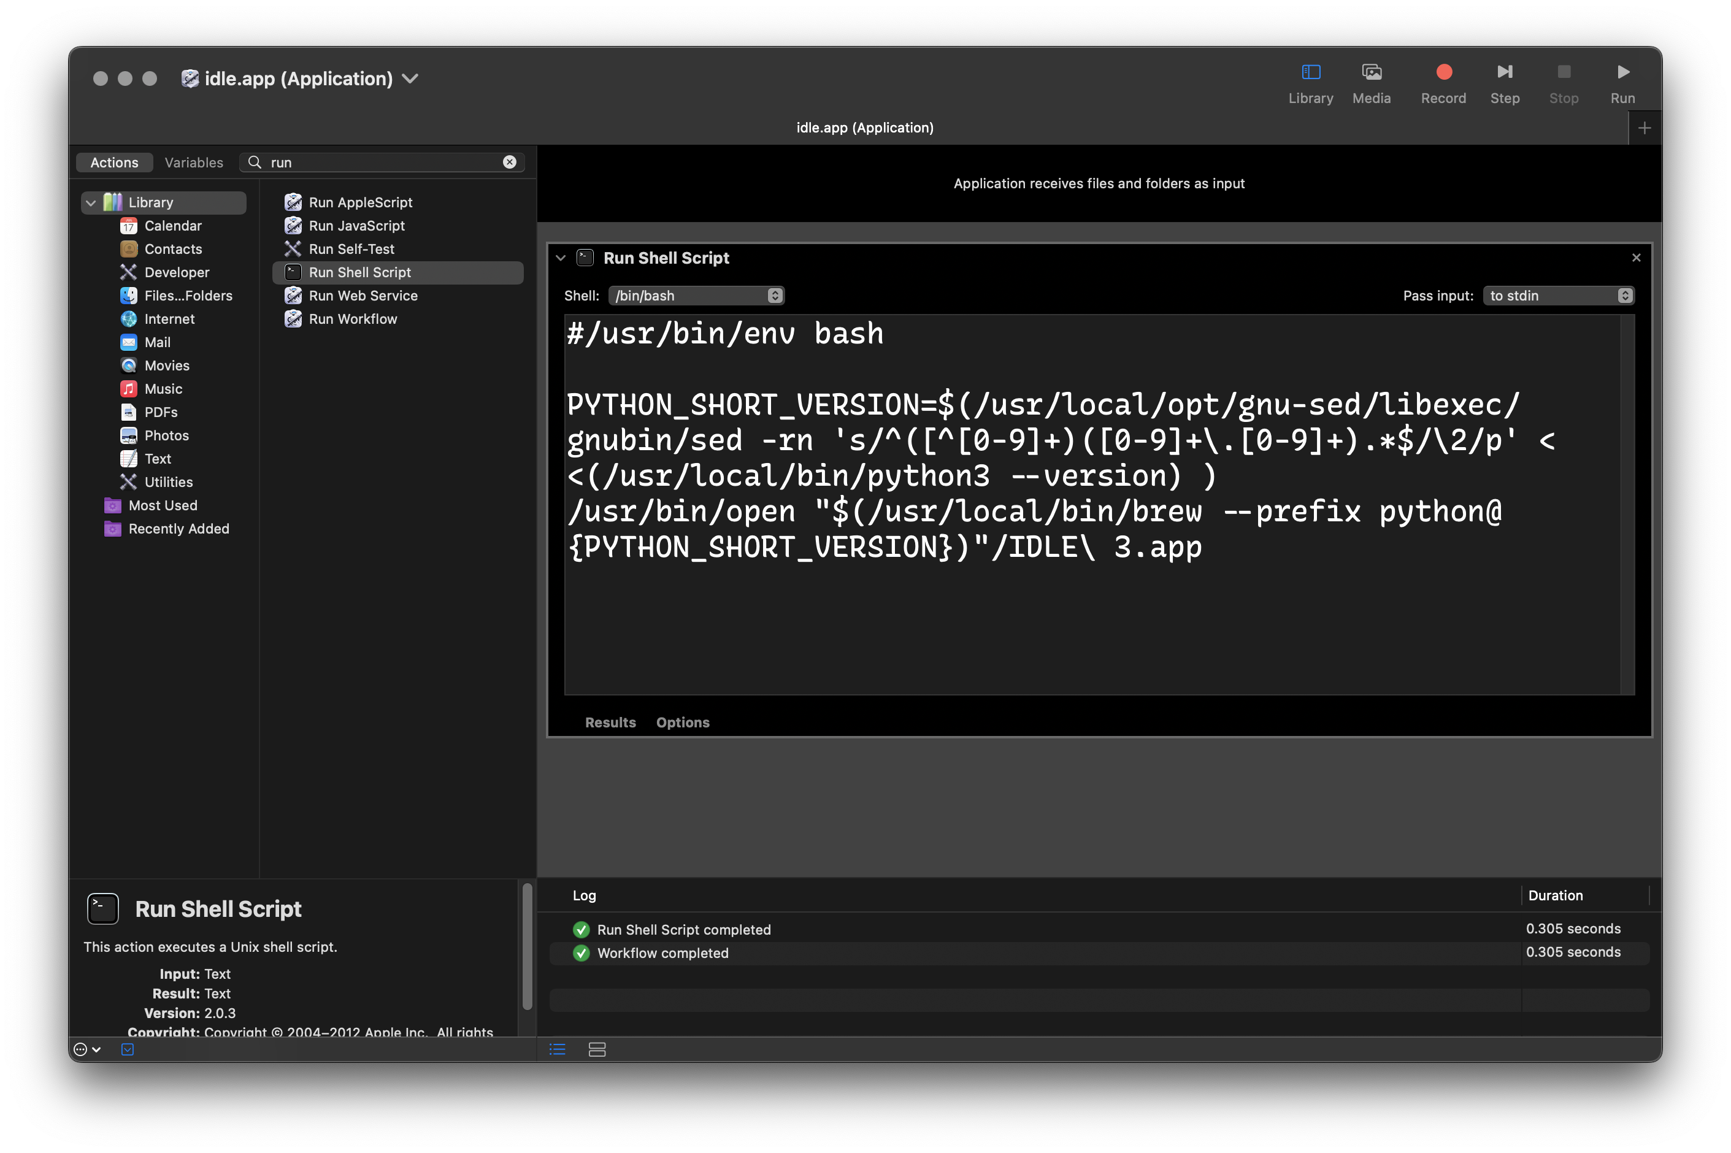Screen dimensions: 1731x1153
Task: Toggle the Library panel toolbar button
Action: click(x=1310, y=83)
